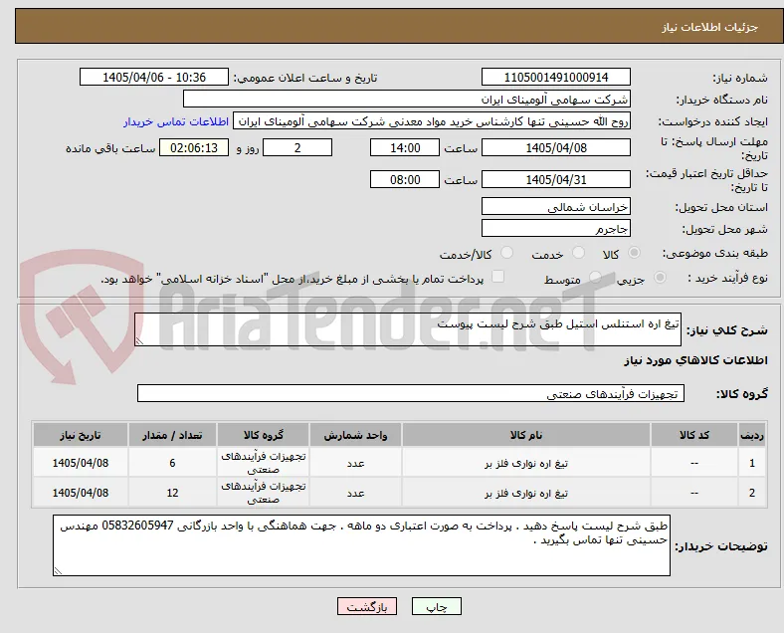Screen dimensions: 784x633
Task: Click the جزئیات اطلاعات نیاز page heading
Action: tap(710, 27)
